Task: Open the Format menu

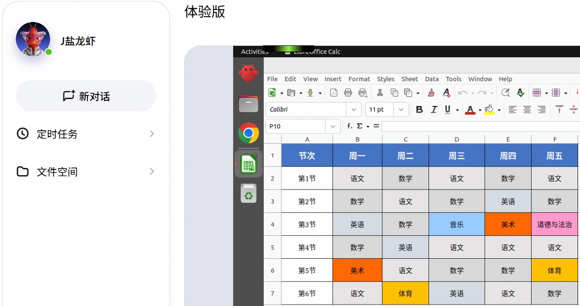Action: point(359,79)
